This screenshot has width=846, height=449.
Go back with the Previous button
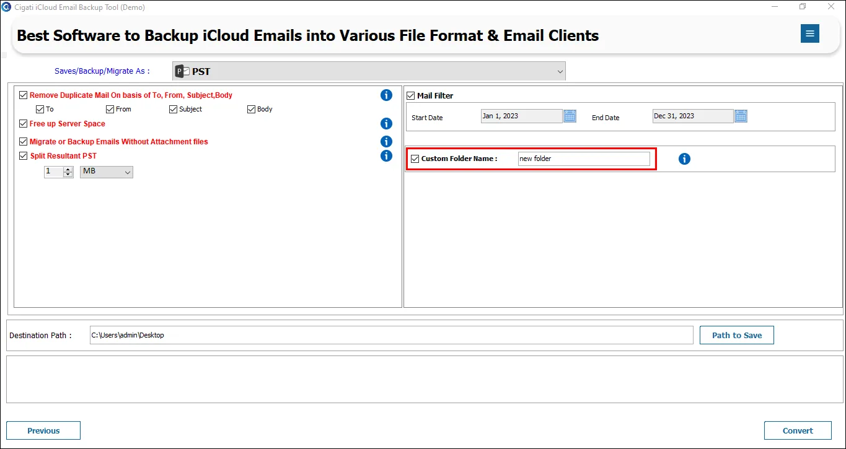43,430
